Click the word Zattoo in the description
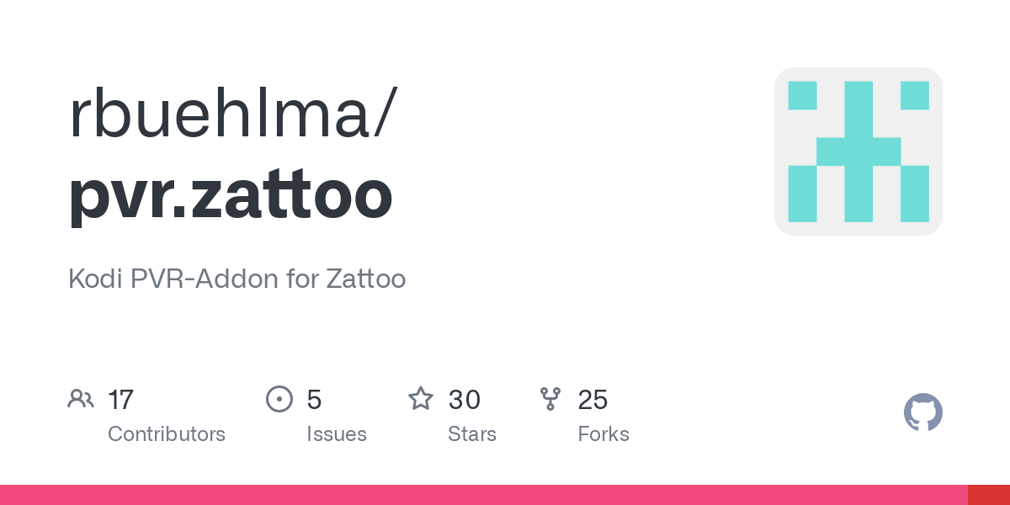The image size is (1010, 505). point(365,279)
